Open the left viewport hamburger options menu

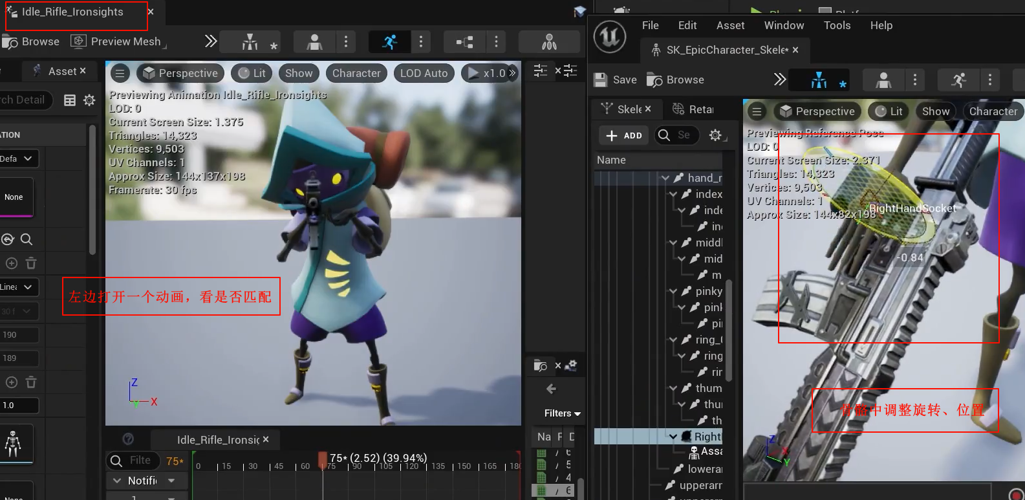120,73
